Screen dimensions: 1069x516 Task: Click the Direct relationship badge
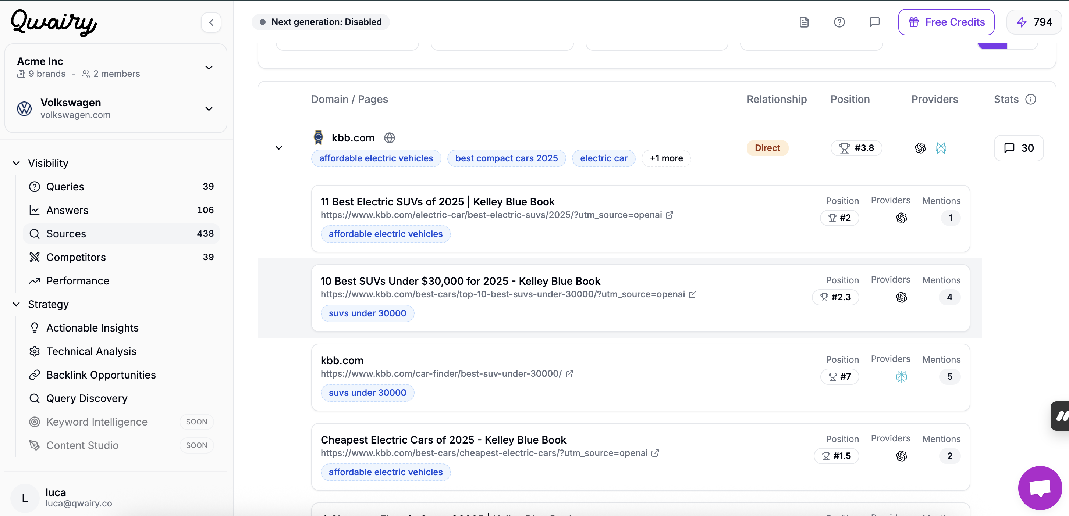point(767,148)
